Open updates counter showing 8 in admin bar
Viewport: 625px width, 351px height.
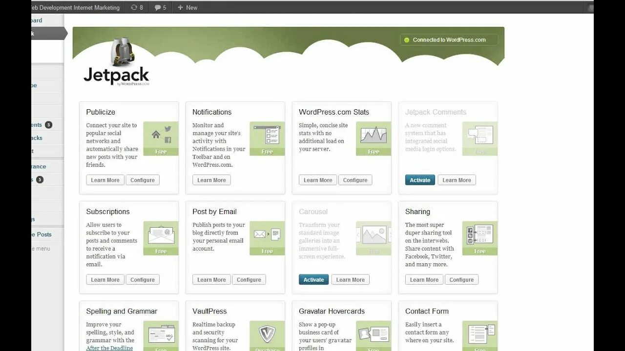point(137,7)
